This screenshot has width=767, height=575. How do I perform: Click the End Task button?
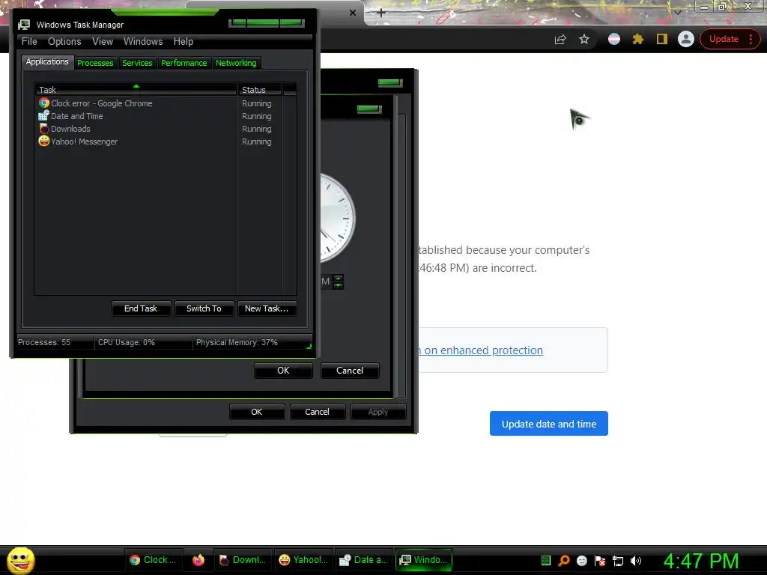(141, 308)
